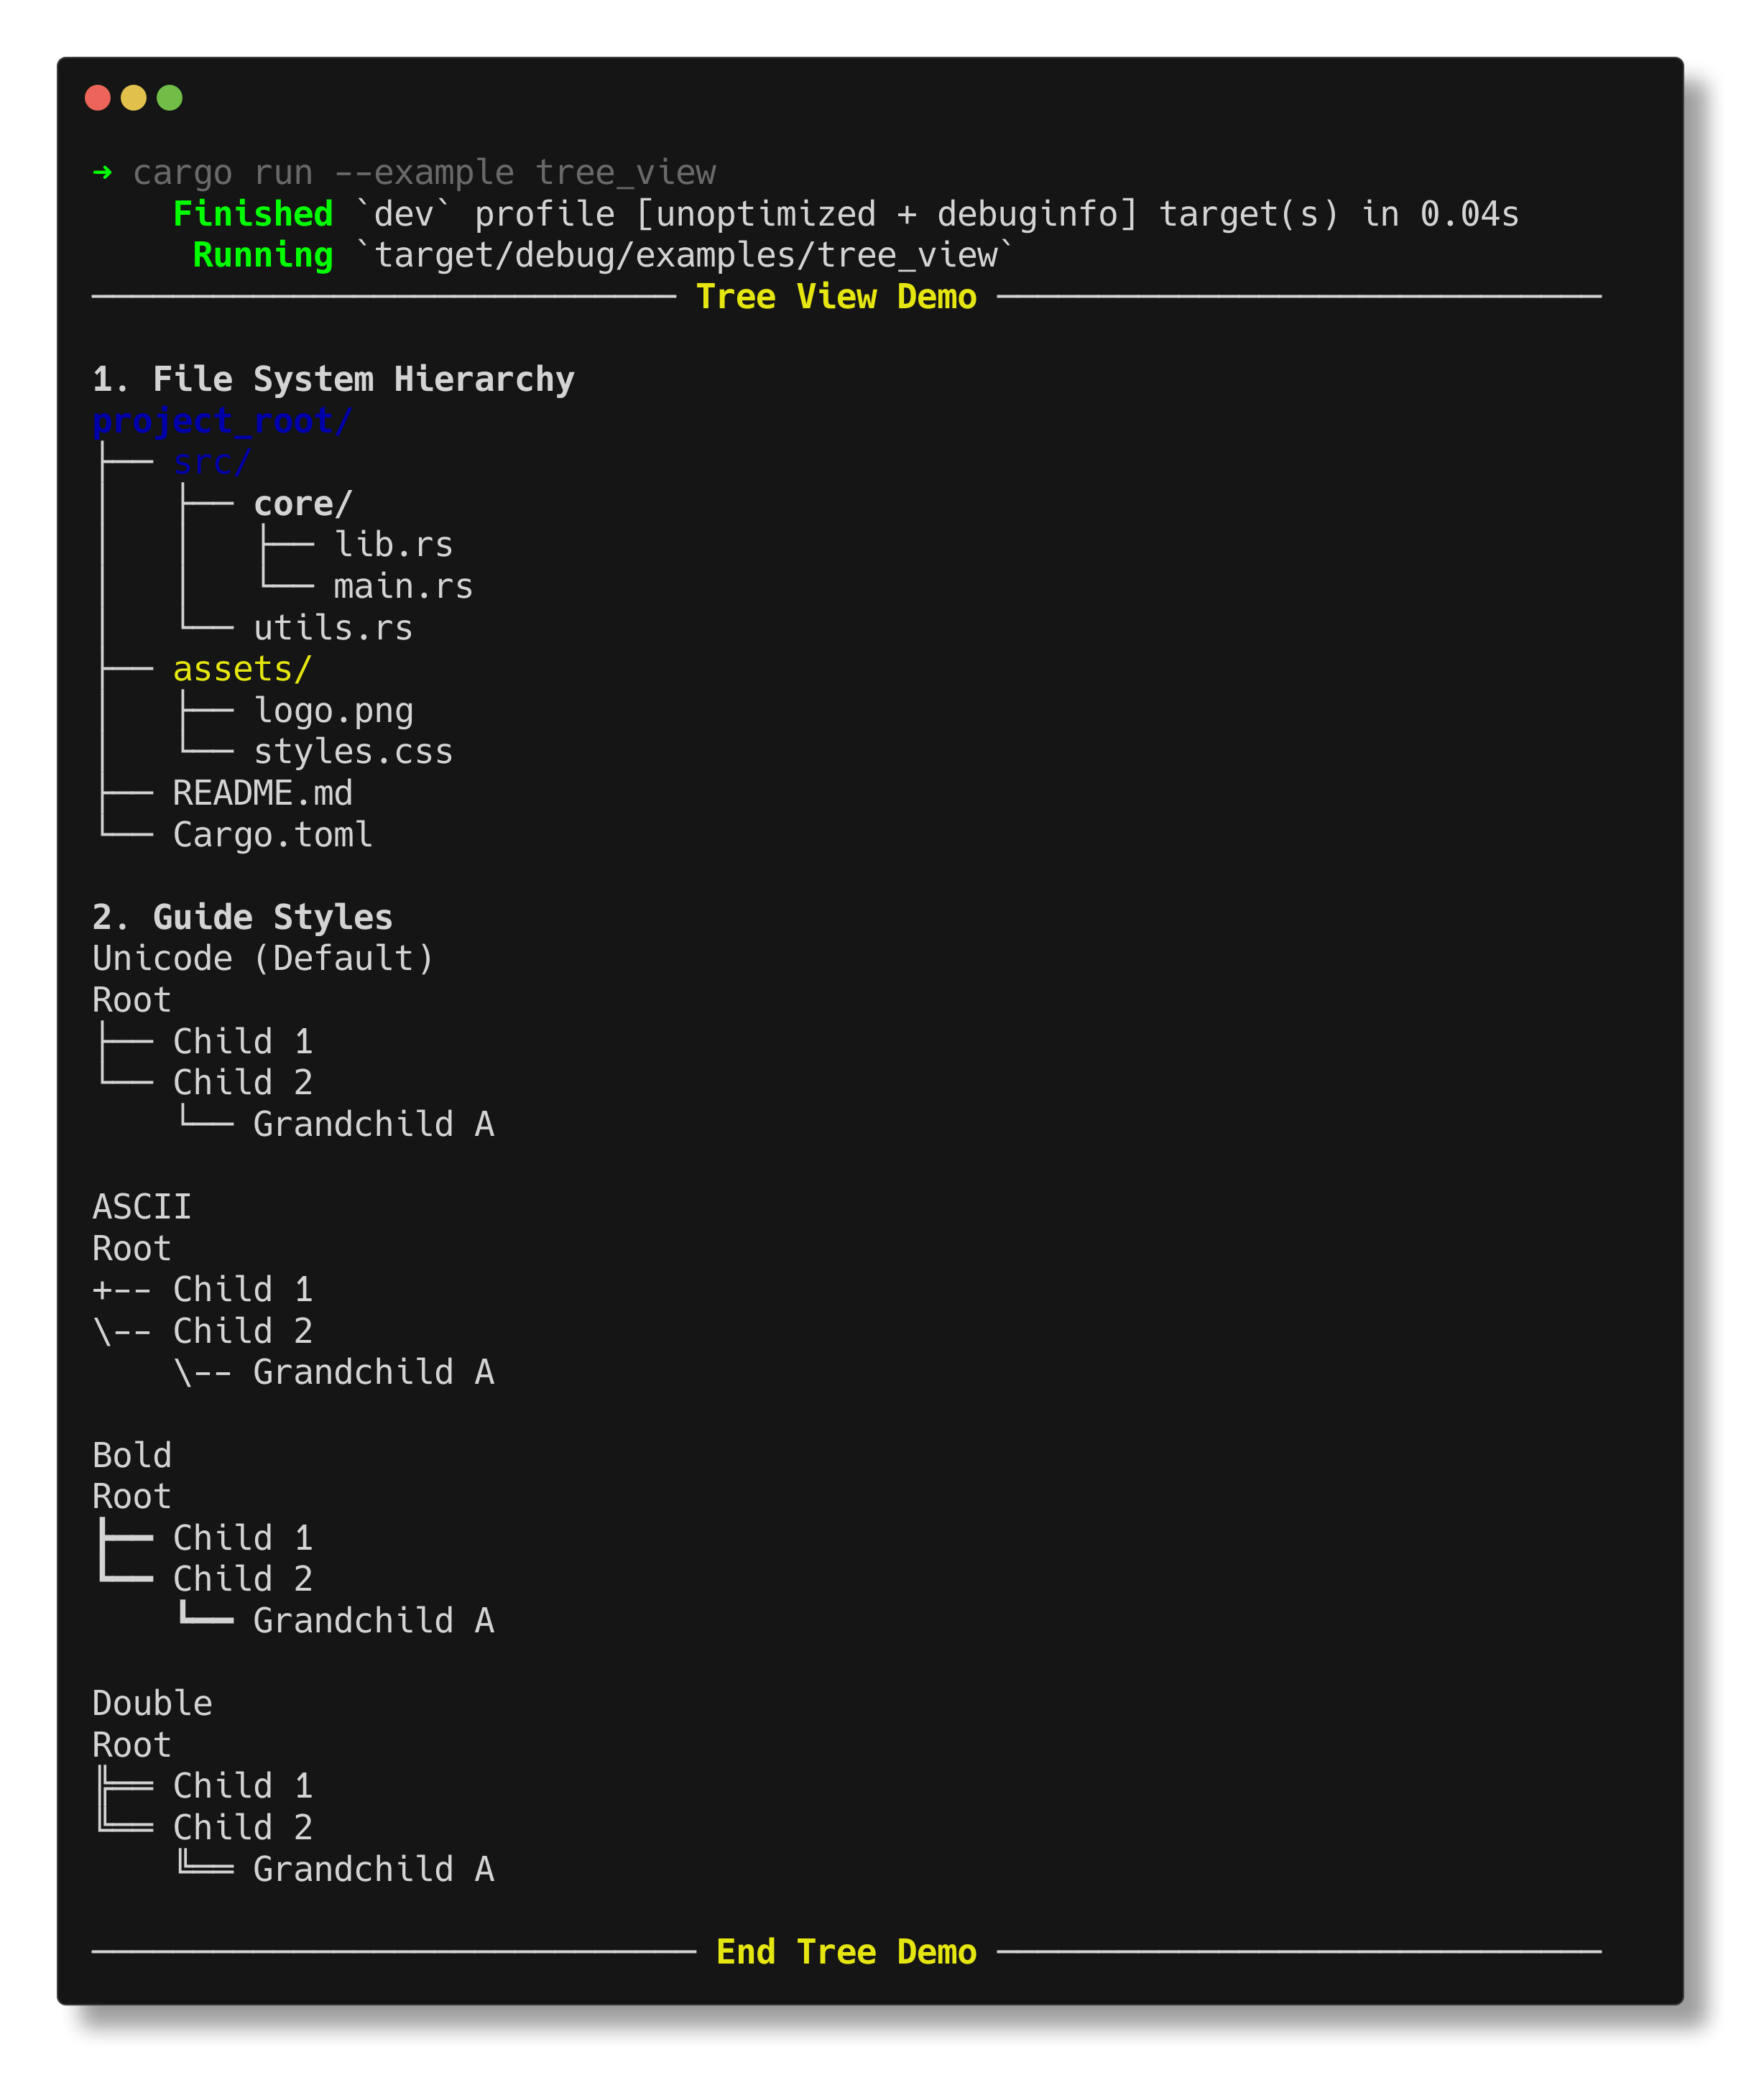The height and width of the screenshot is (2085, 1764).
Task: Select logo.png in assets
Action: click(332, 711)
